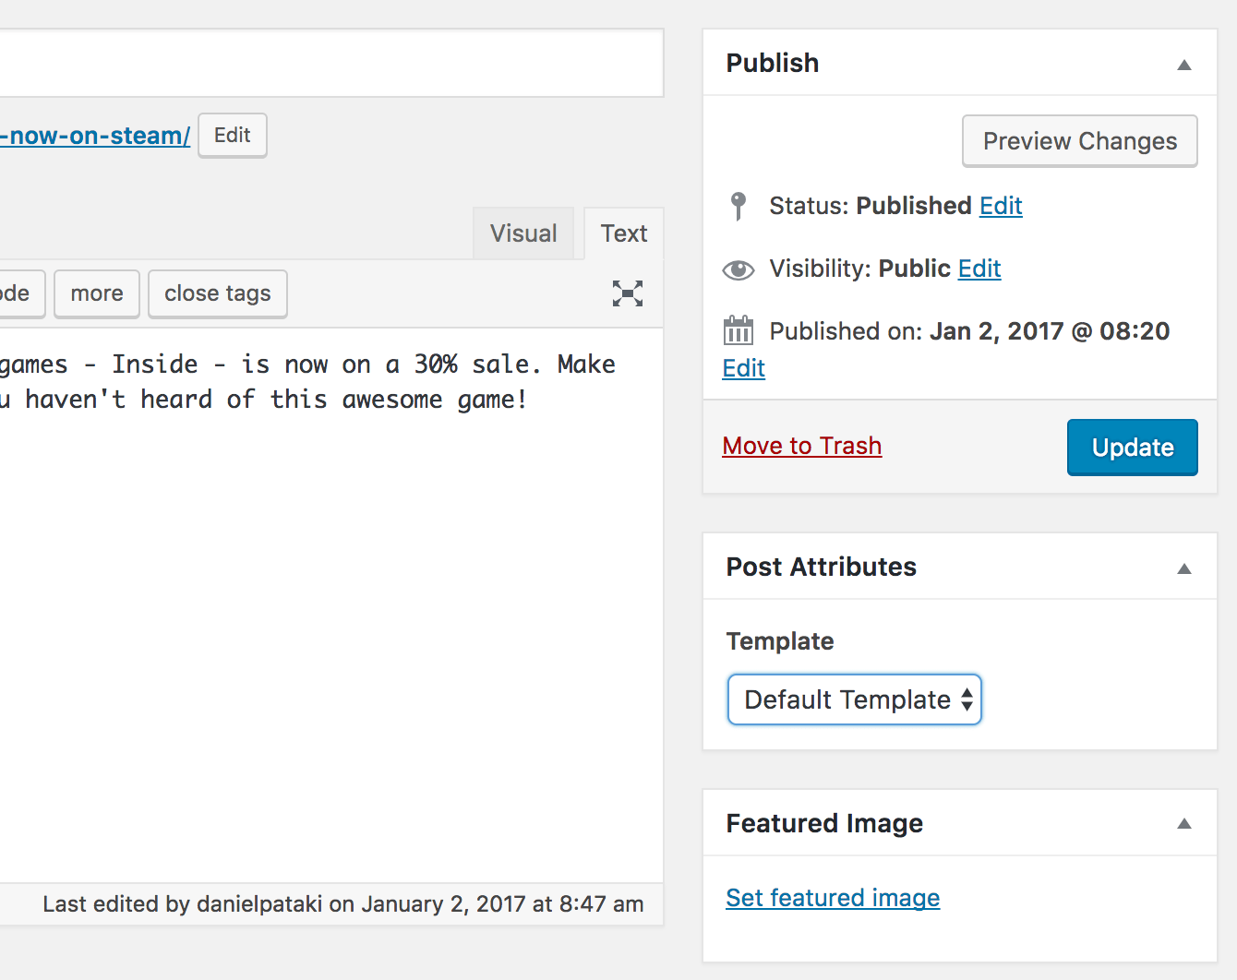The height and width of the screenshot is (980, 1237).
Task: Collapse the Featured Image panel
Action: tap(1183, 823)
